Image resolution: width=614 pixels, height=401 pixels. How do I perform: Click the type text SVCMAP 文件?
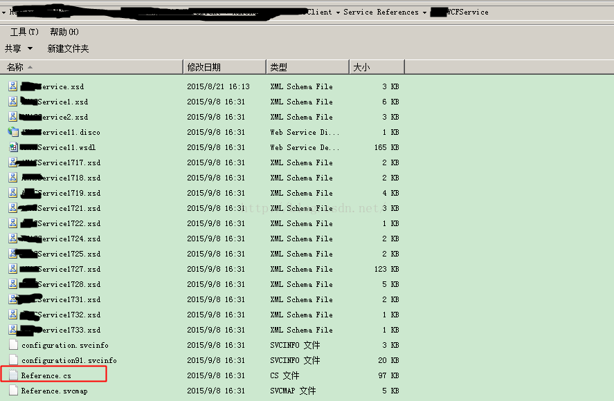[293, 391]
